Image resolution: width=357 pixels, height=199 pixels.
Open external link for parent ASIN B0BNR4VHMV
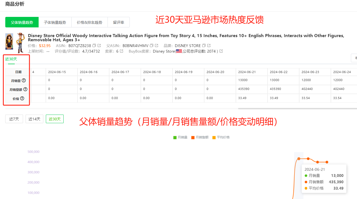(156, 46)
